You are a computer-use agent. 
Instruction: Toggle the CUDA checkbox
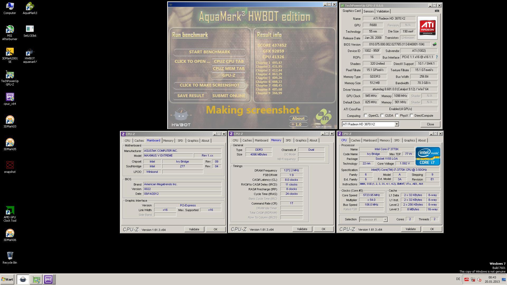[382, 116]
